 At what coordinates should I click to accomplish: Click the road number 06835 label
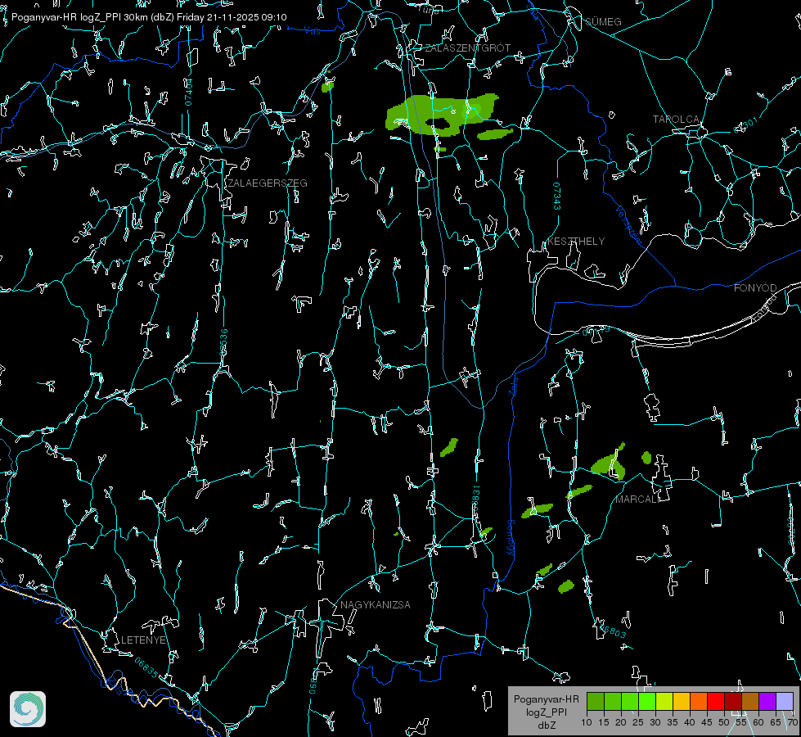(146, 668)
